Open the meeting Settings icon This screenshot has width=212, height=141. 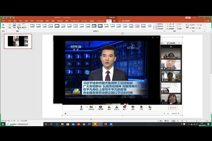pyautogui.click(x=150, y=107)
